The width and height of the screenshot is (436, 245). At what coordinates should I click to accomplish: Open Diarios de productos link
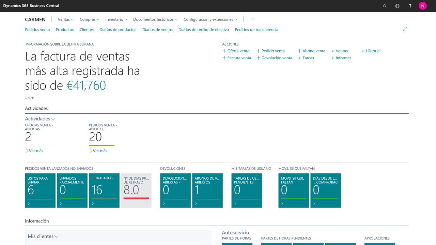click(x=118, y=30)
